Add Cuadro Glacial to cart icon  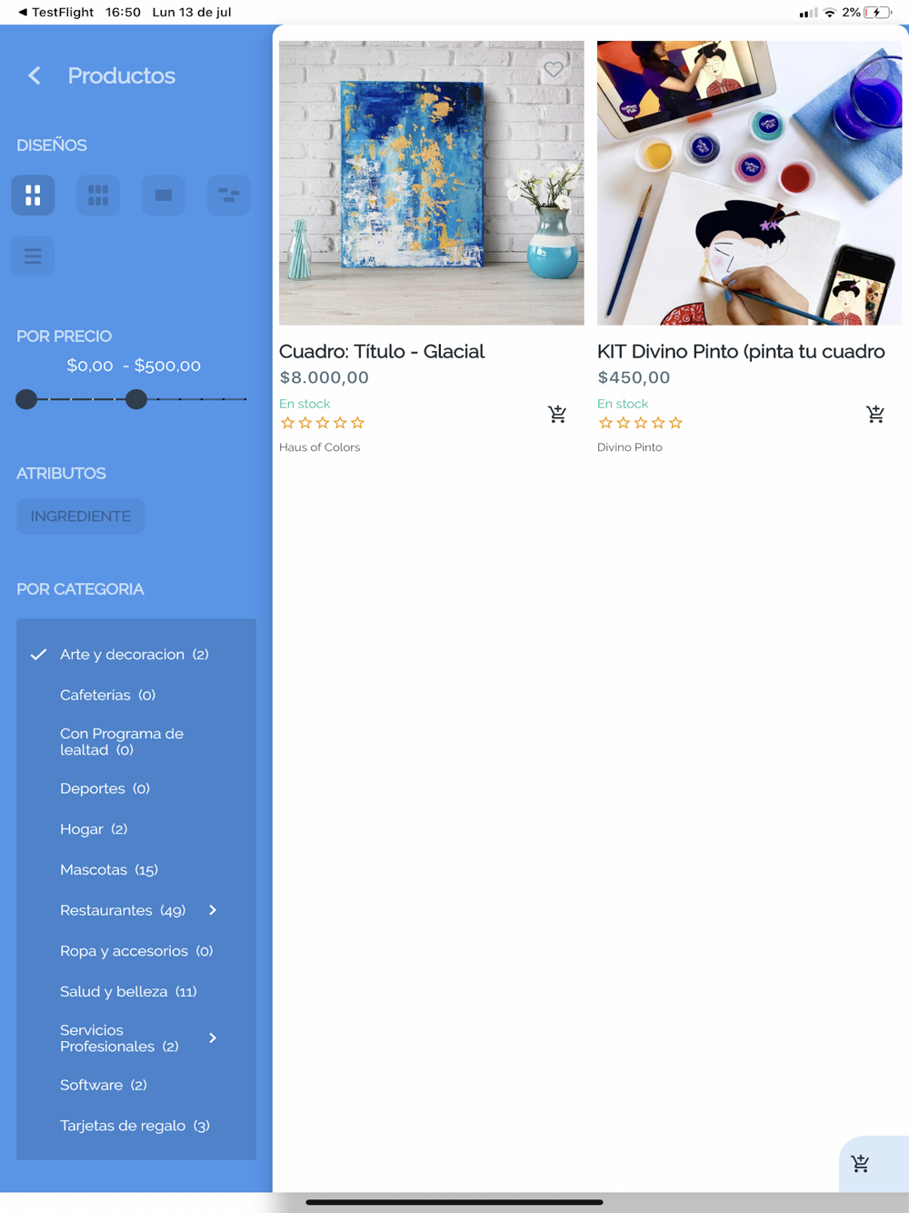557,415
